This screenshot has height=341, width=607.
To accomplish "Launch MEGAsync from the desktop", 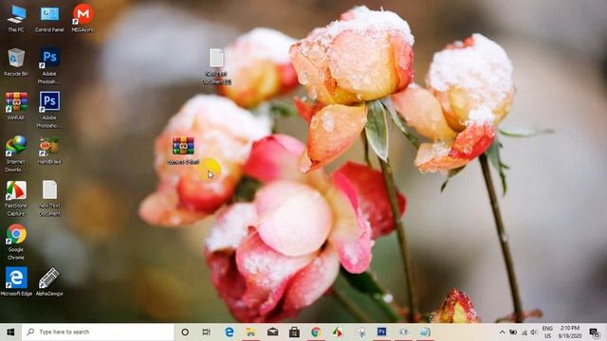I will click(x=83, y=19).
